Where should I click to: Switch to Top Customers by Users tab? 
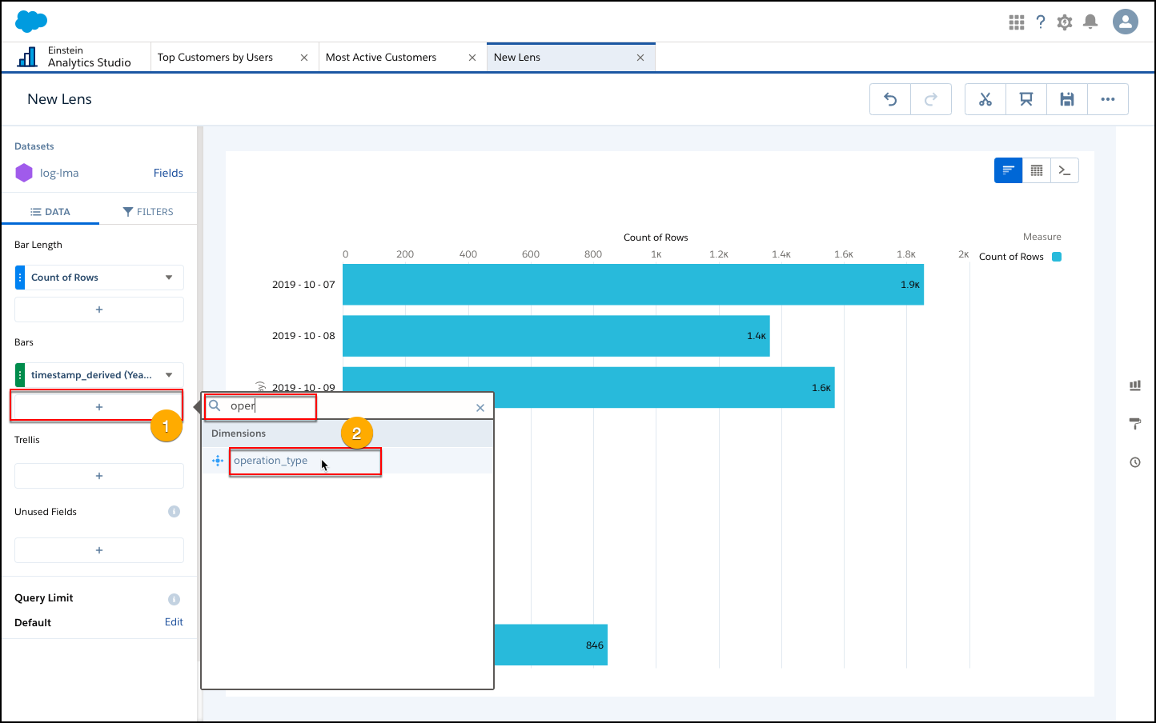pyautogui.click(x=215, y=58)
